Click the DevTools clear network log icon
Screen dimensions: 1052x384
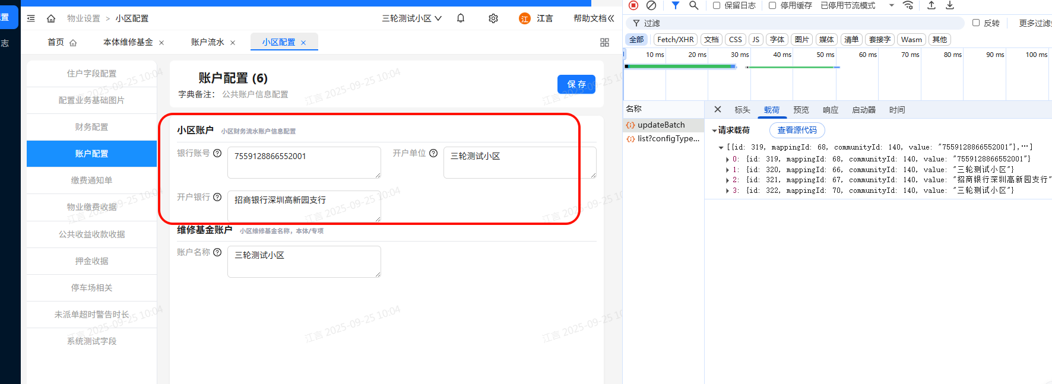(651, 5)
